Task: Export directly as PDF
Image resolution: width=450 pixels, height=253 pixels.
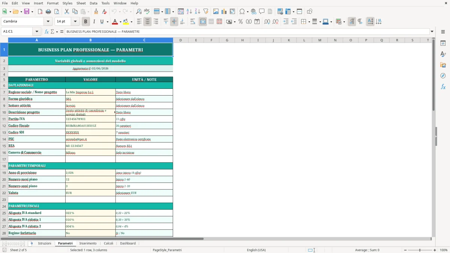Action: point(40,12)
